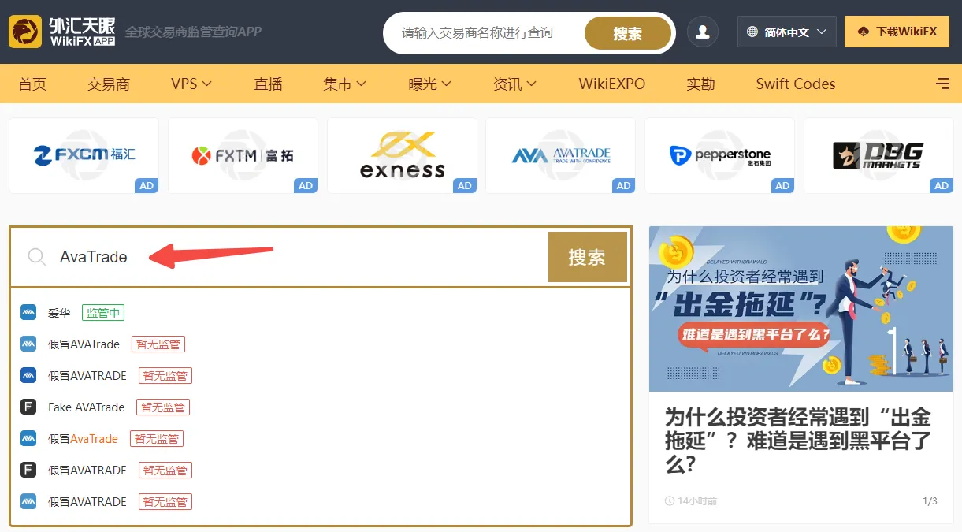This screenshot has width=962, height=532.
Task: Open the AVATRADE ad card
Action: [560, 155]
